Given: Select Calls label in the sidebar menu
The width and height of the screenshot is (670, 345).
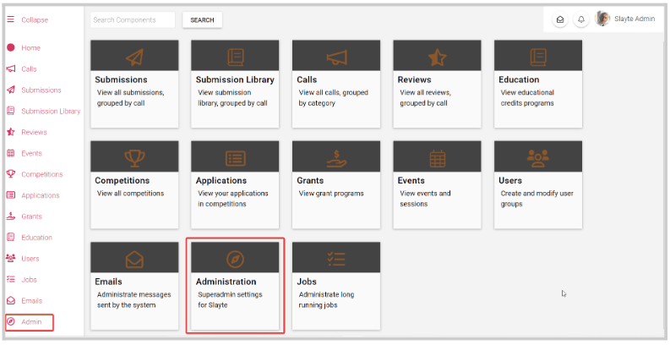Looking at the screenshot, I should tap(29, 68).
